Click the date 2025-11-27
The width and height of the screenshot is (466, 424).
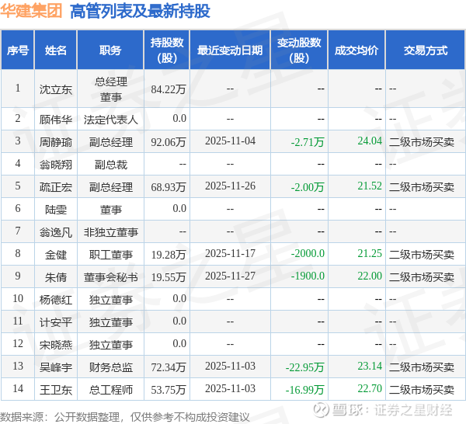tap(230, 276)
